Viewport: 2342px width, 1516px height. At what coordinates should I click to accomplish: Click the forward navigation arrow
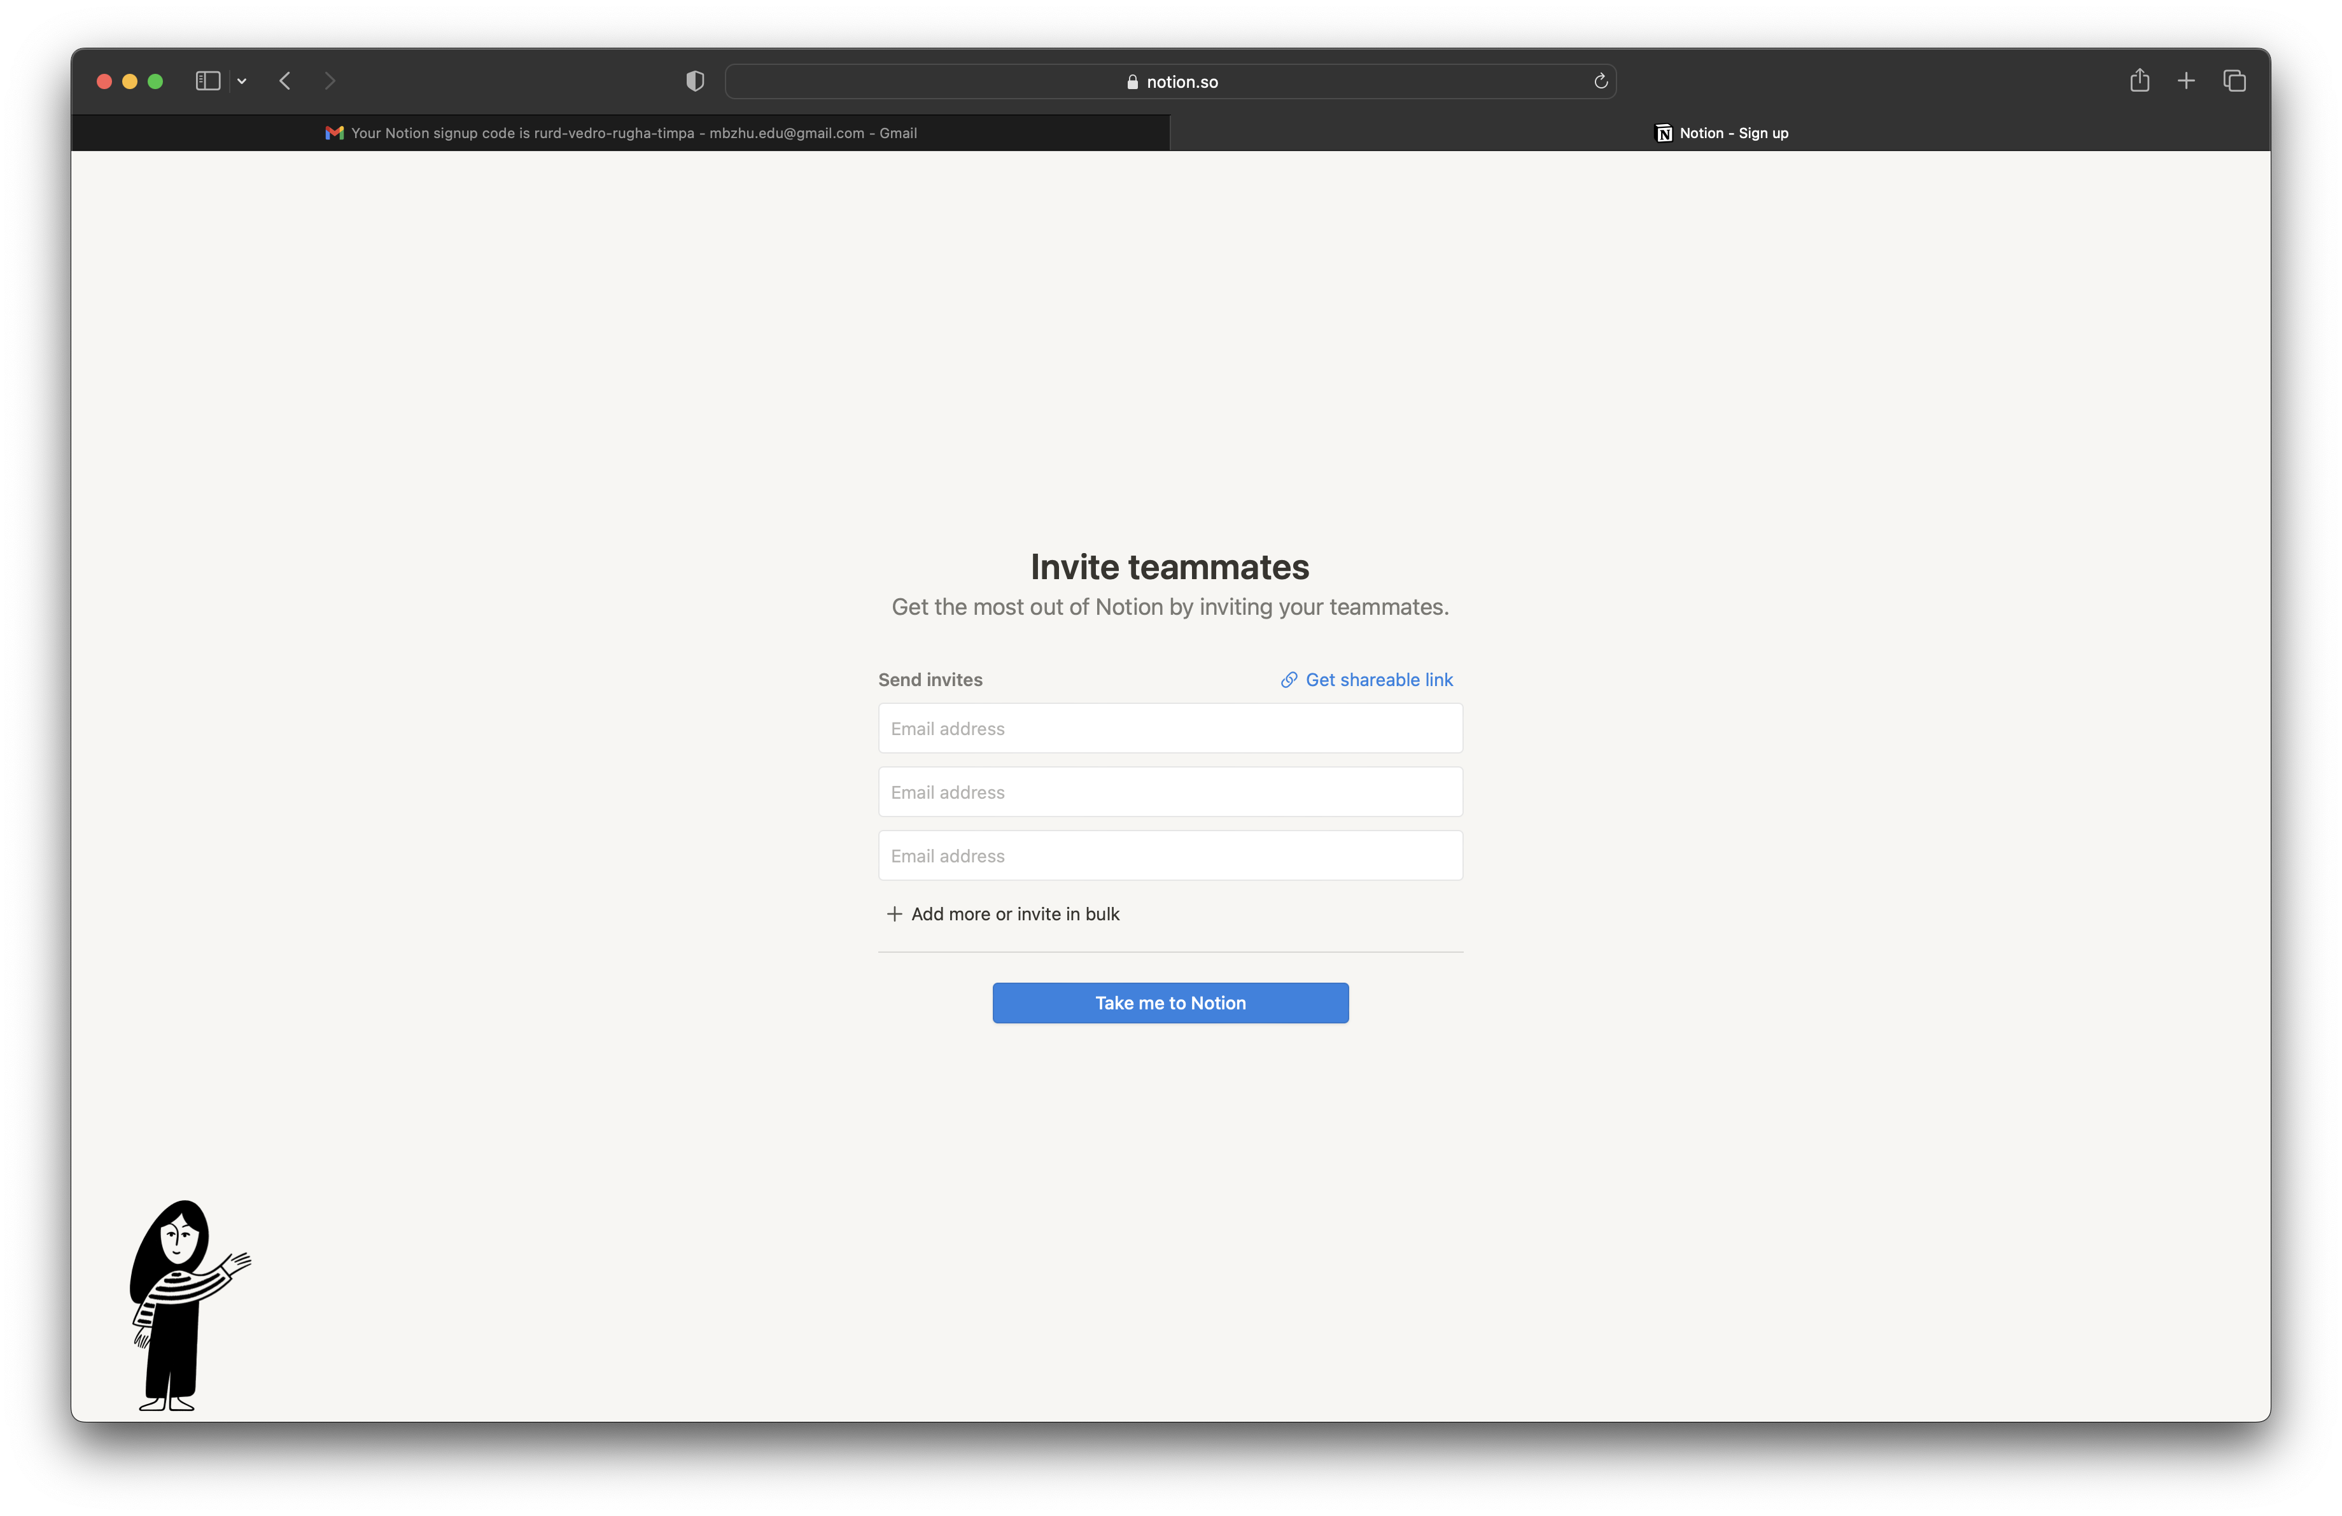click(330, 81)
